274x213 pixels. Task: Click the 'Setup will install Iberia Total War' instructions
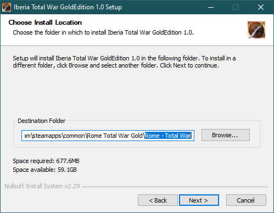point(124,61)
